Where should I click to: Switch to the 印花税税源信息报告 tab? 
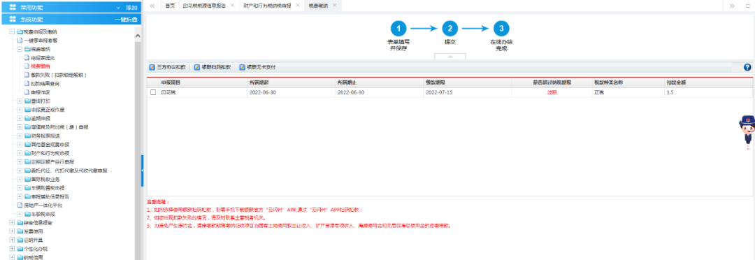click(205, 6)
